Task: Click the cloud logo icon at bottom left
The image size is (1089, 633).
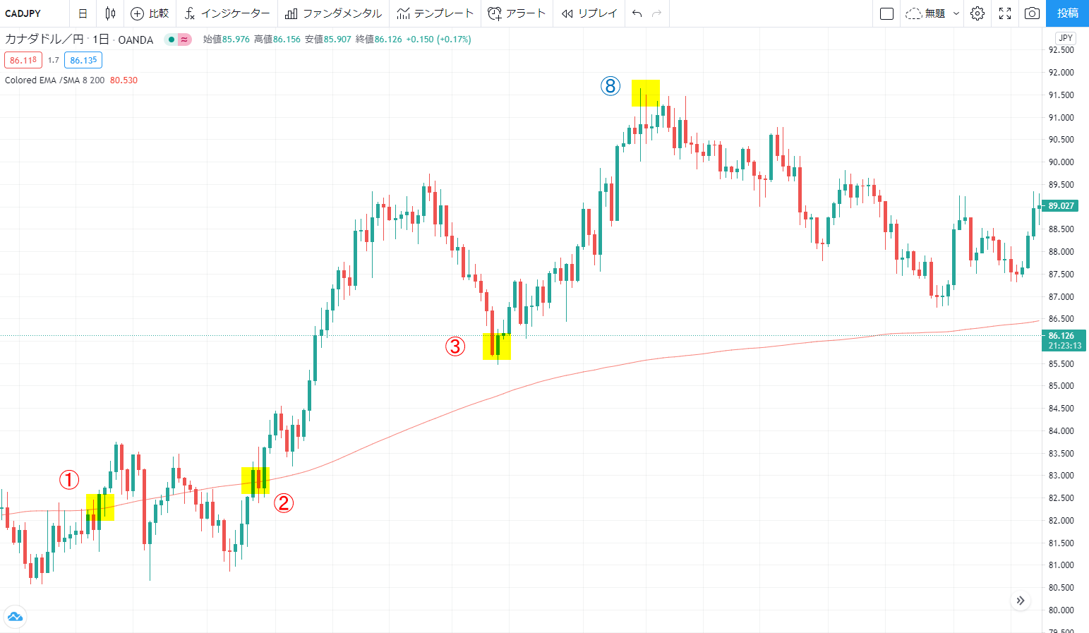Action: pos(15,617)
